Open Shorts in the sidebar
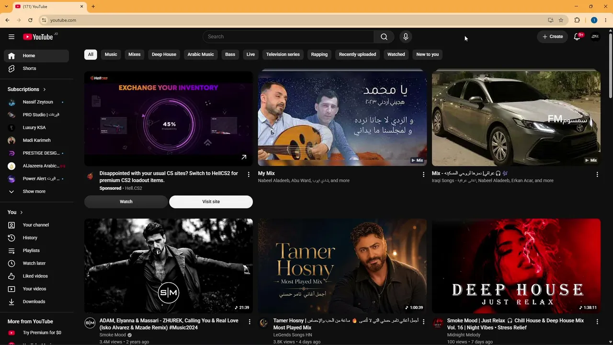Screen dimensions: 613x345 (36, 69)
